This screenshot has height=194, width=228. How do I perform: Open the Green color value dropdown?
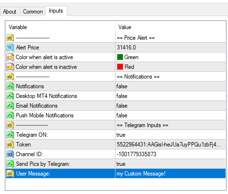170,57
